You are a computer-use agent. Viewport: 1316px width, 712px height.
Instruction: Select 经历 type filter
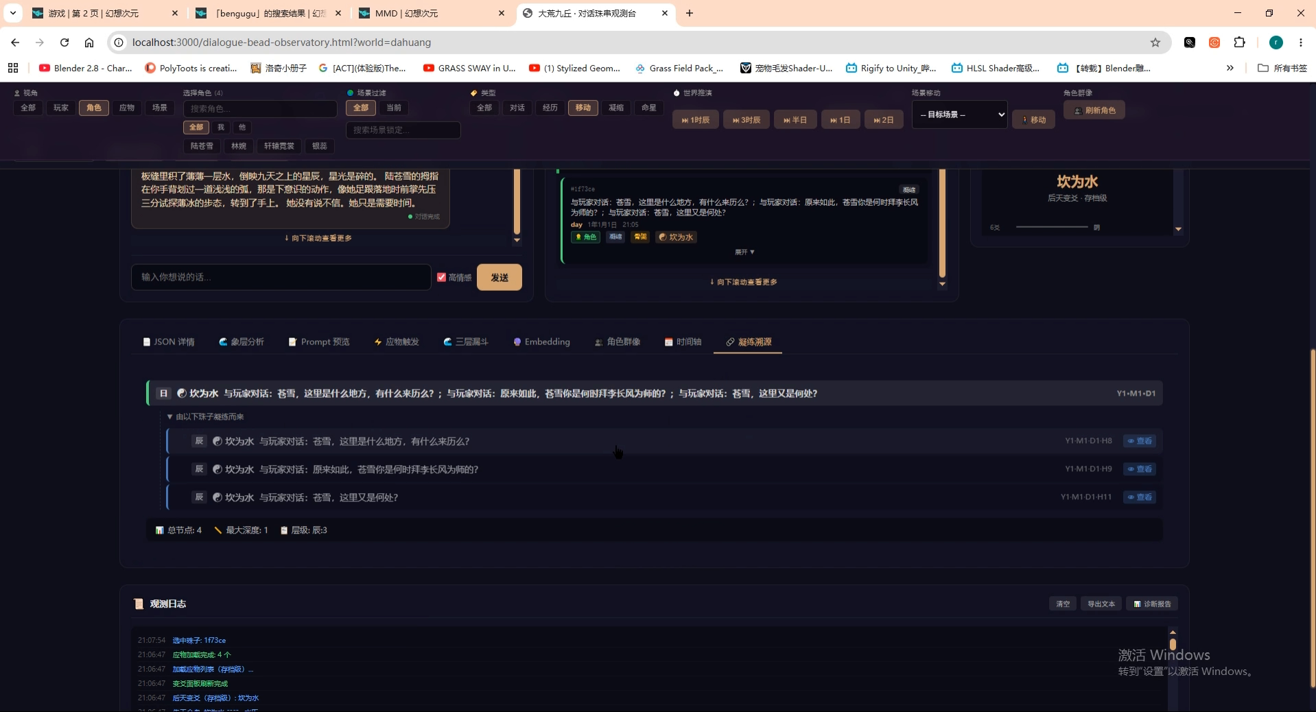(550, 108)
